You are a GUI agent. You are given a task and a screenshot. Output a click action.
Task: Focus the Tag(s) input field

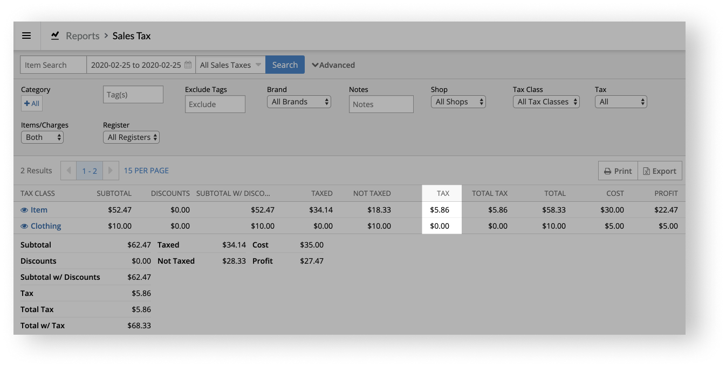point(133,94)
